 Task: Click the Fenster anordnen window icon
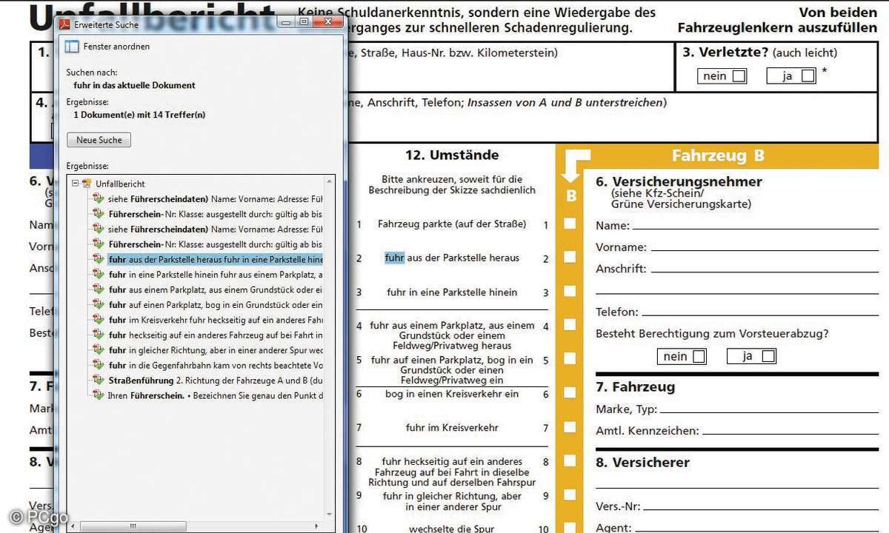click(72, 47)
